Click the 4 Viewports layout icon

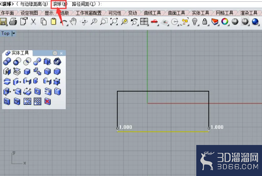click(x=144, y=22)
